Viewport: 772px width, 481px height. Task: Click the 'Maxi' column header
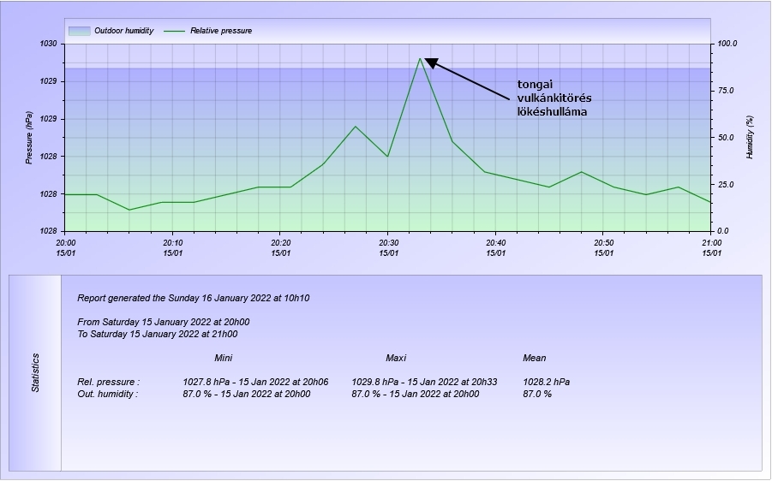click(x=396, y=358)
